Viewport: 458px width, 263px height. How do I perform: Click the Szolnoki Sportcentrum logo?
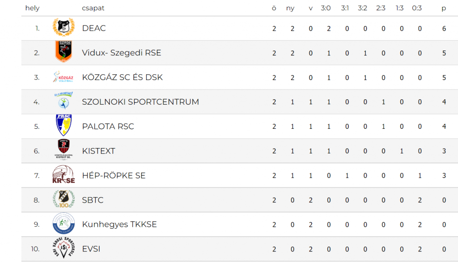64,102
